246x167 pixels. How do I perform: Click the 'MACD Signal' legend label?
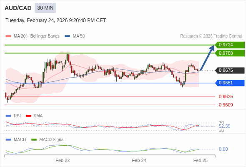coord(52,140)
